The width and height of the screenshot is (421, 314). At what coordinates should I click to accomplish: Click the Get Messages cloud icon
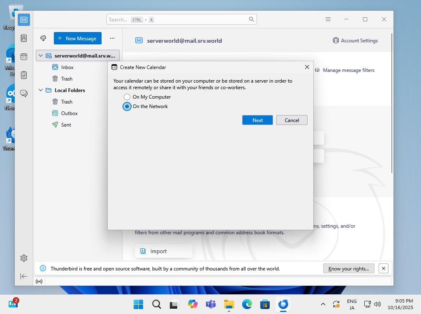click(43, 38)
